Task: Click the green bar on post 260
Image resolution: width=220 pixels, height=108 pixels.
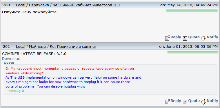Action: [x=192, y=11]
